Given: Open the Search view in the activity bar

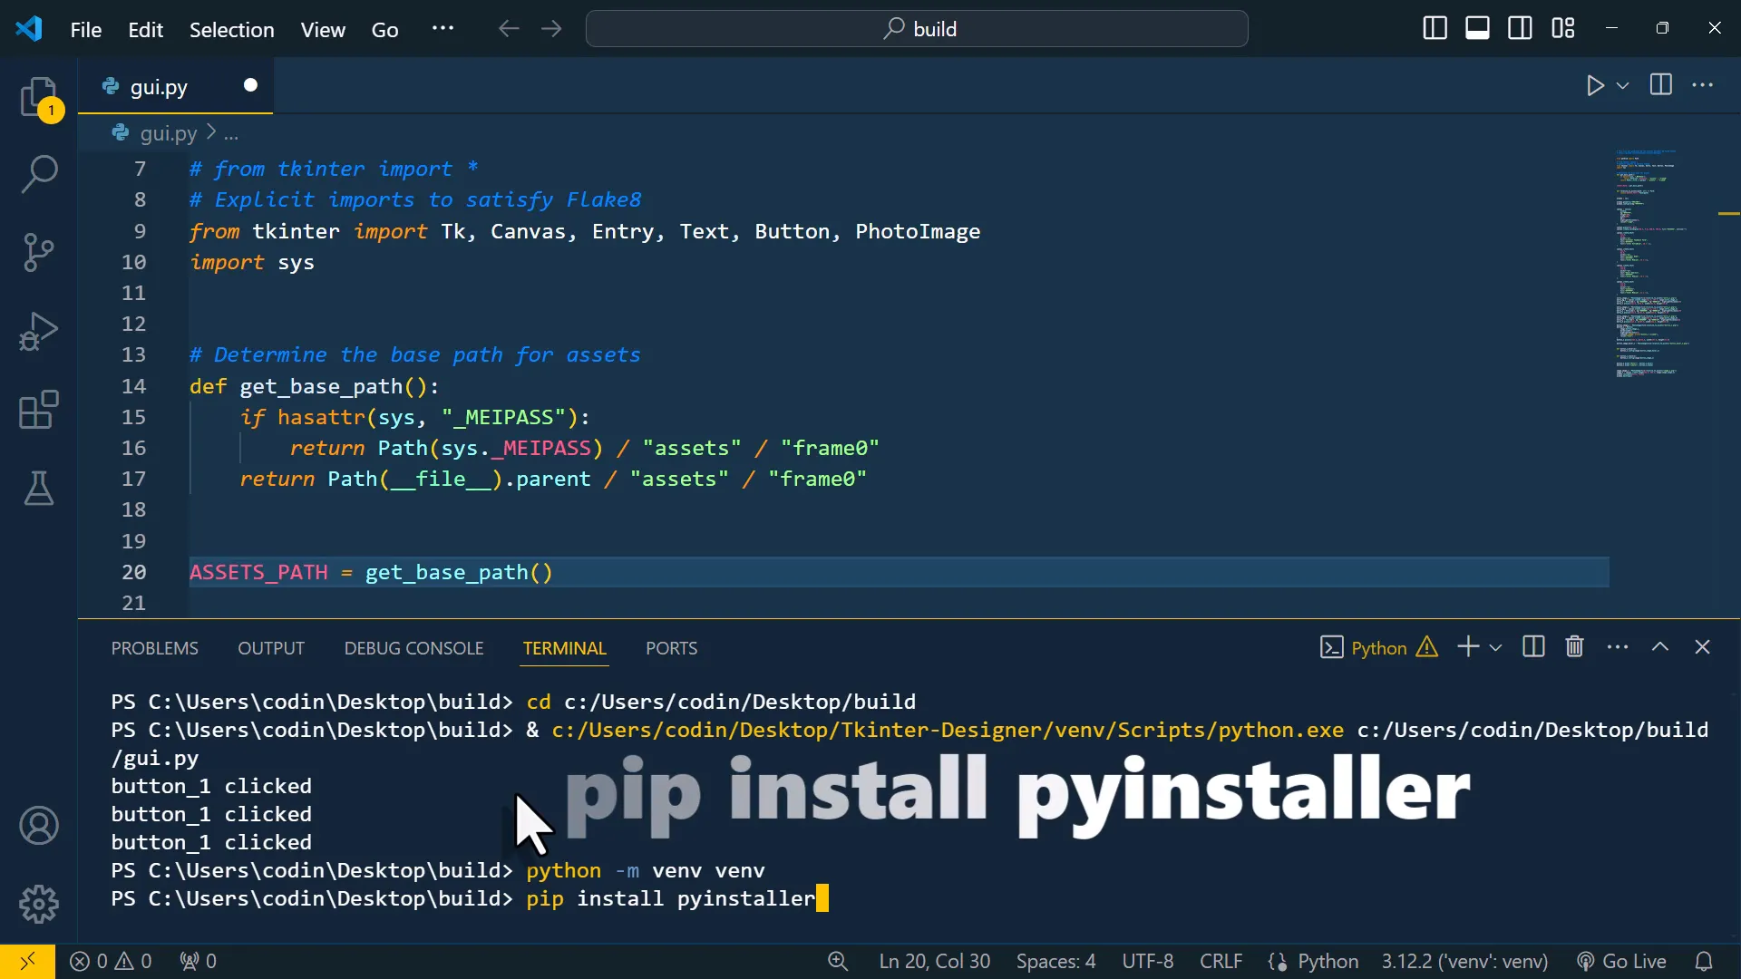Looking at the screenshot, I should pyautogui.click(x=39, y=172).
